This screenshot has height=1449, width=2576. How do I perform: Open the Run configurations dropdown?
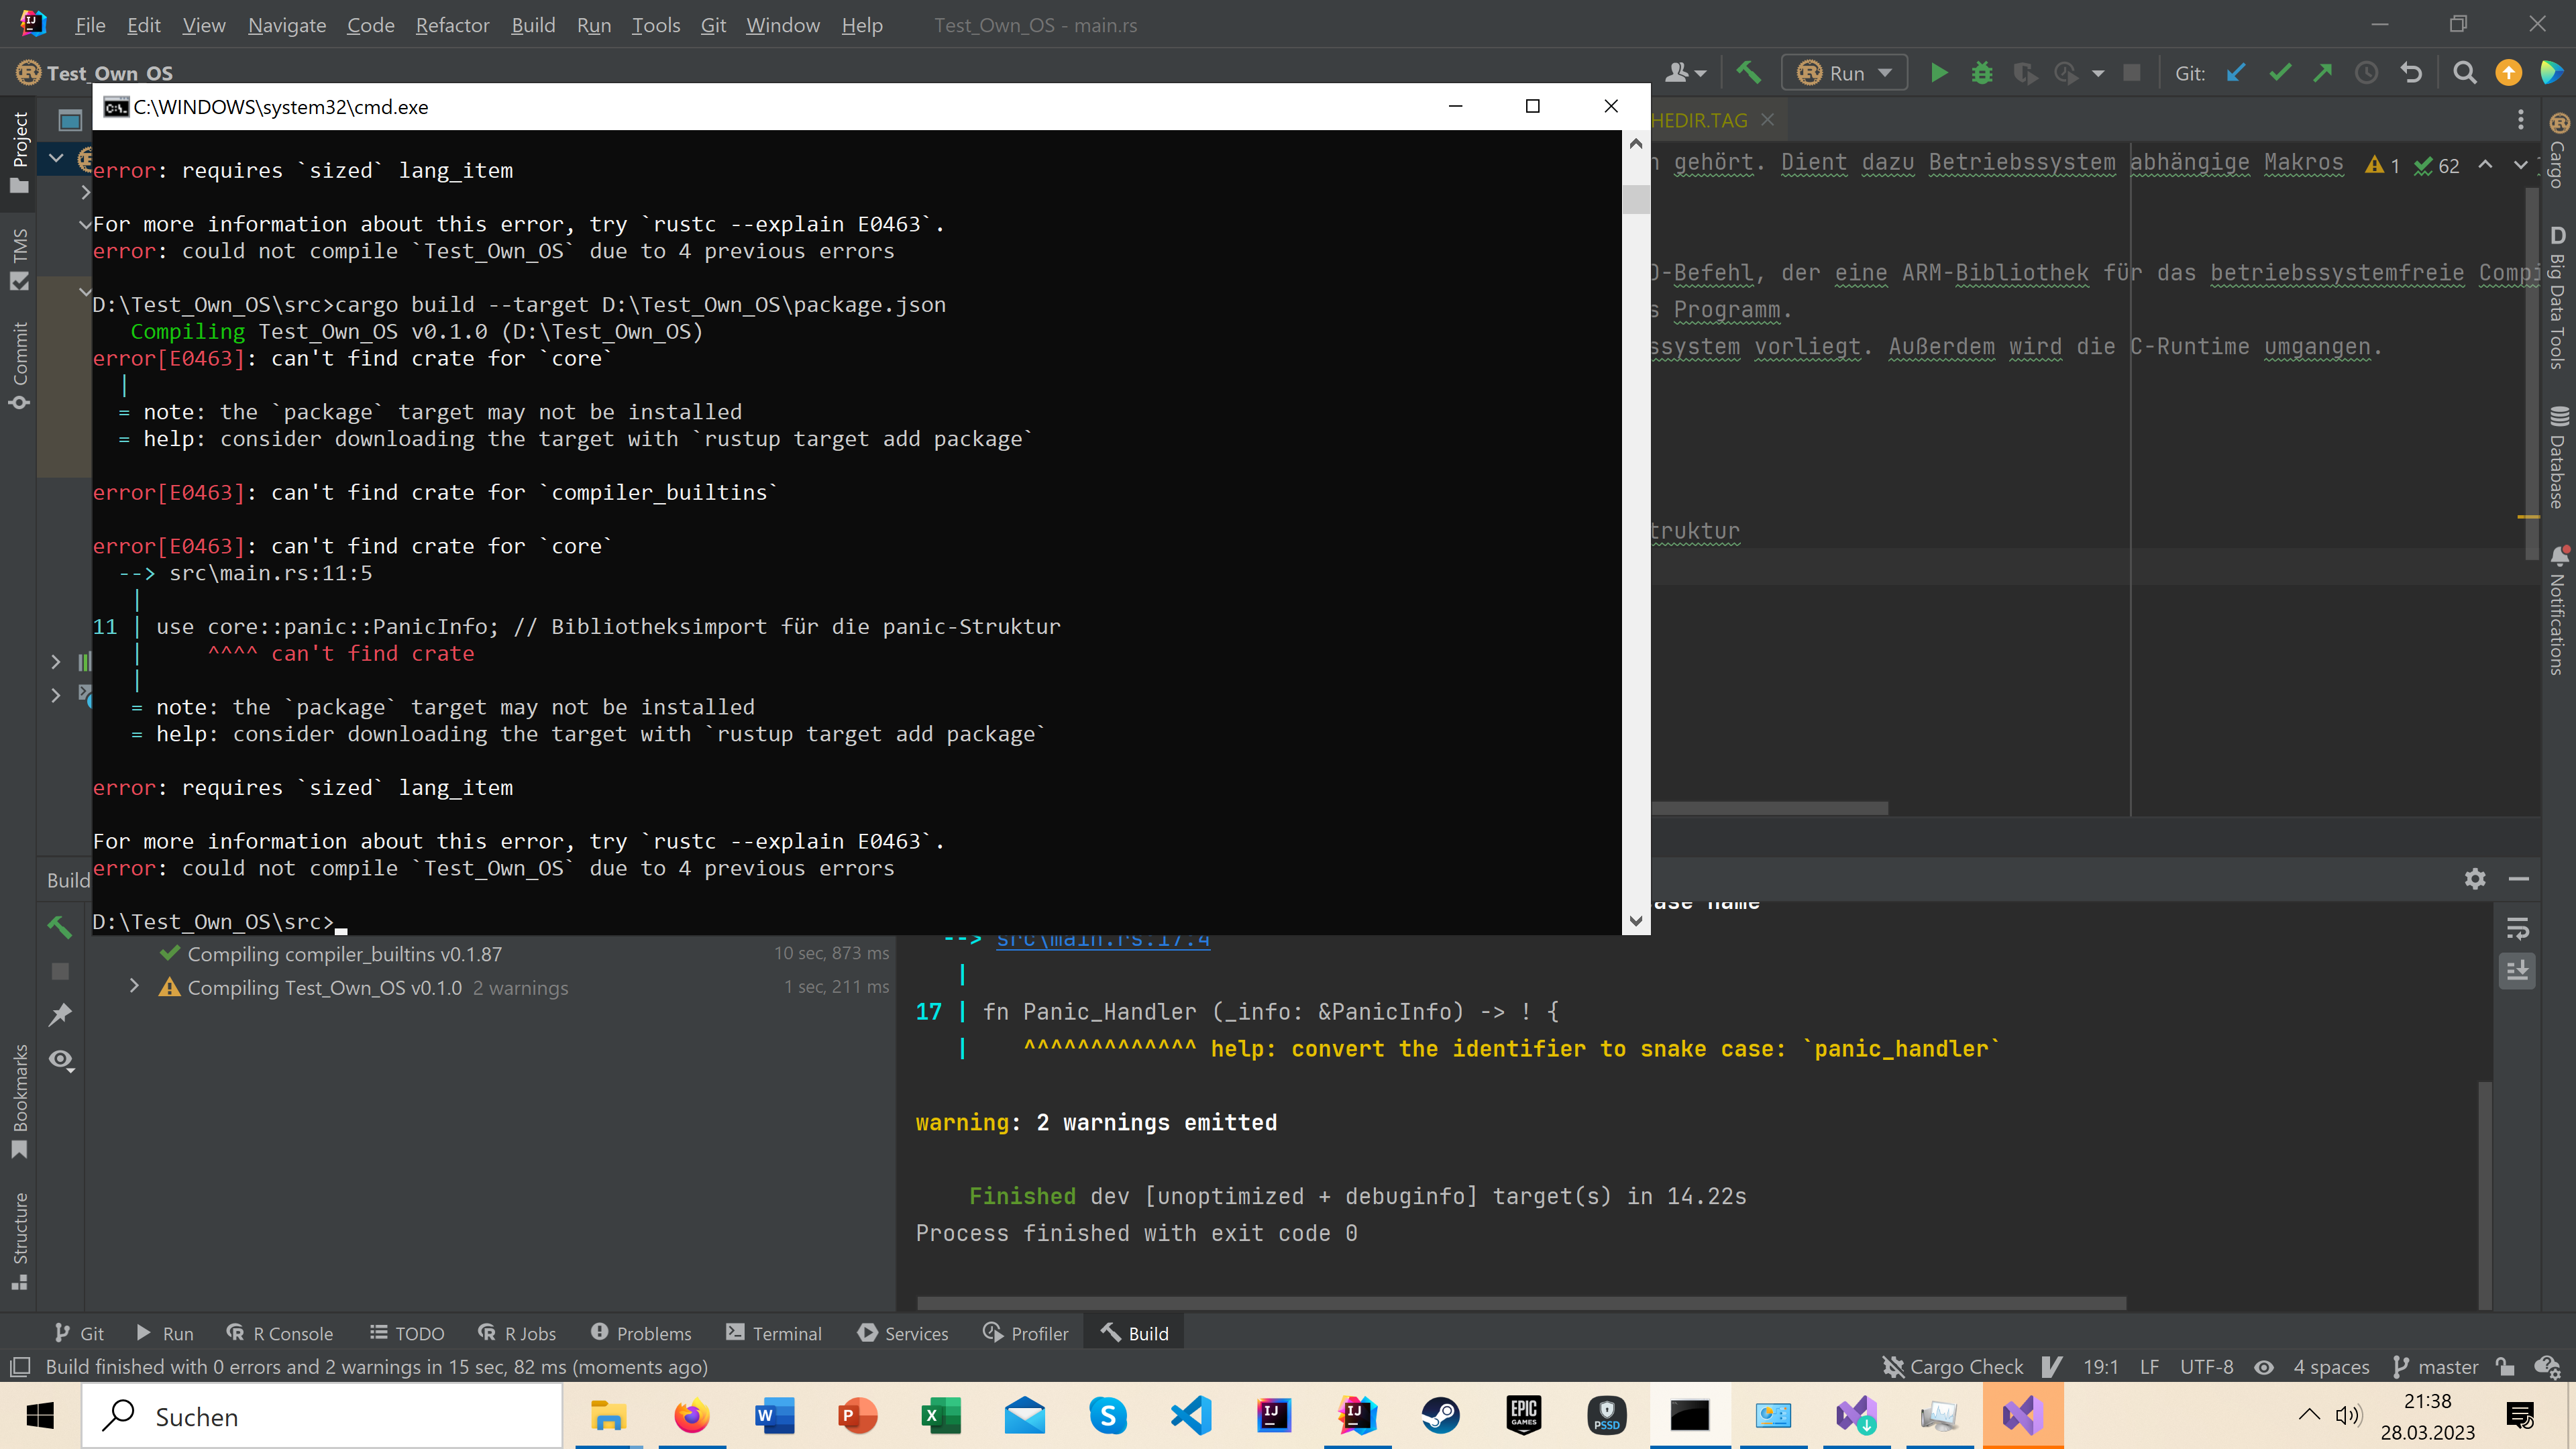pos(1884,72)
